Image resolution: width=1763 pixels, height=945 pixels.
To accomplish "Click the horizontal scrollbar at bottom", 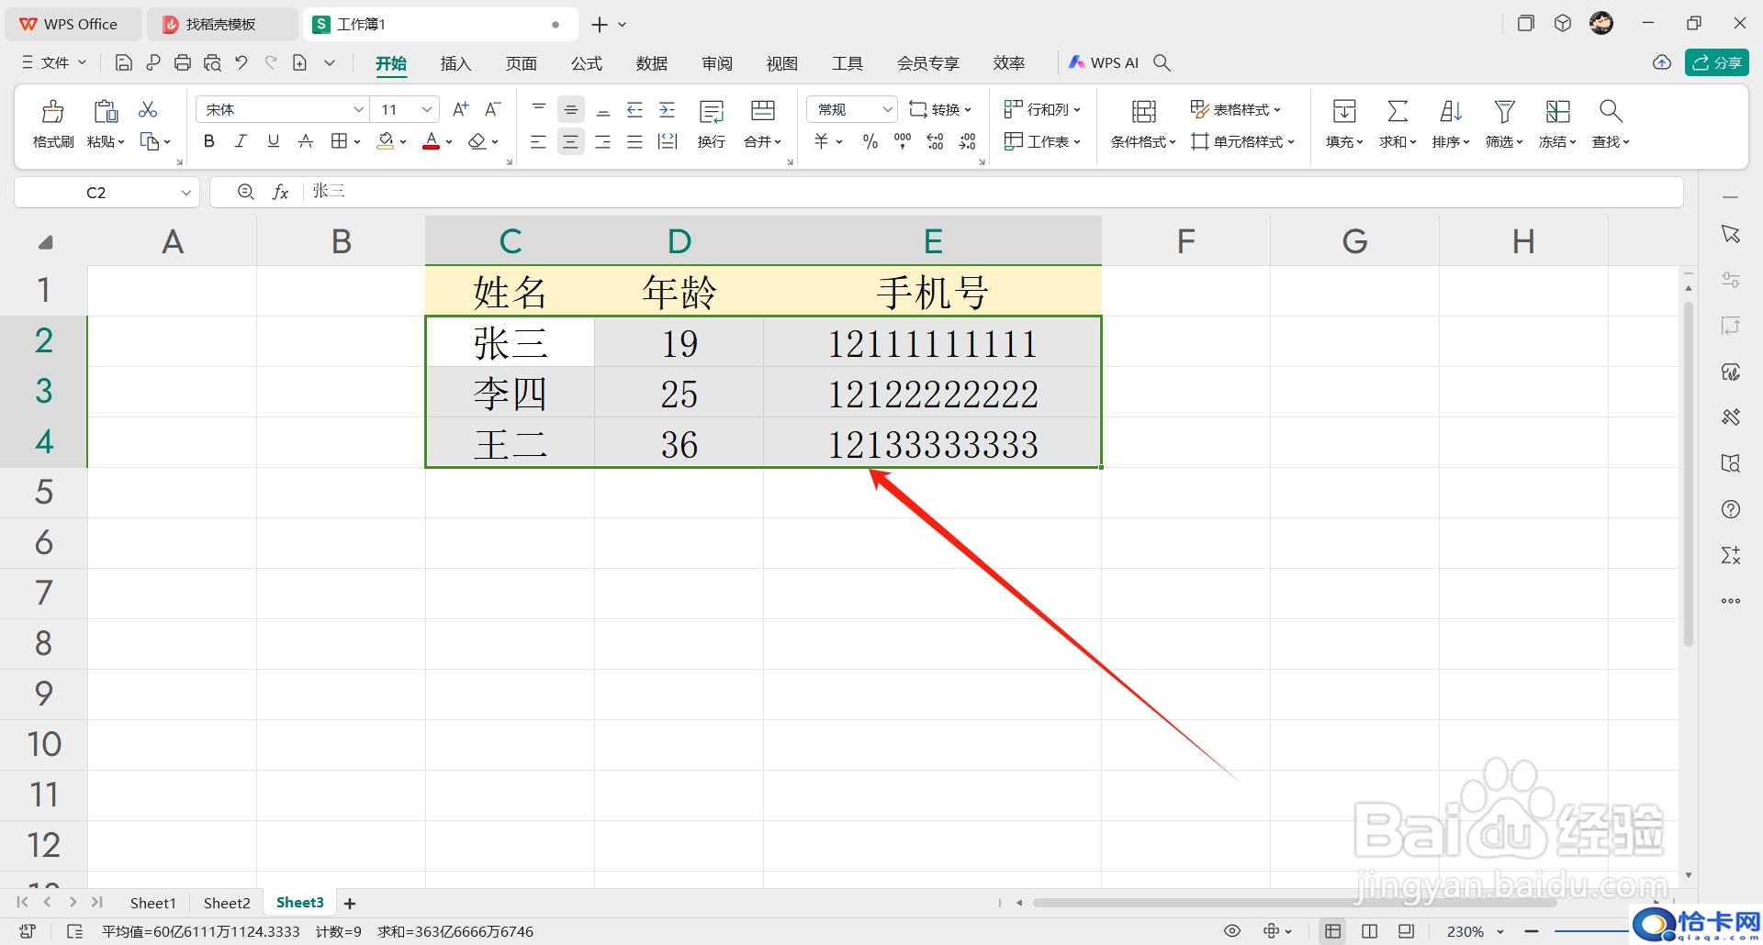I will click(x=1295, y=903).
